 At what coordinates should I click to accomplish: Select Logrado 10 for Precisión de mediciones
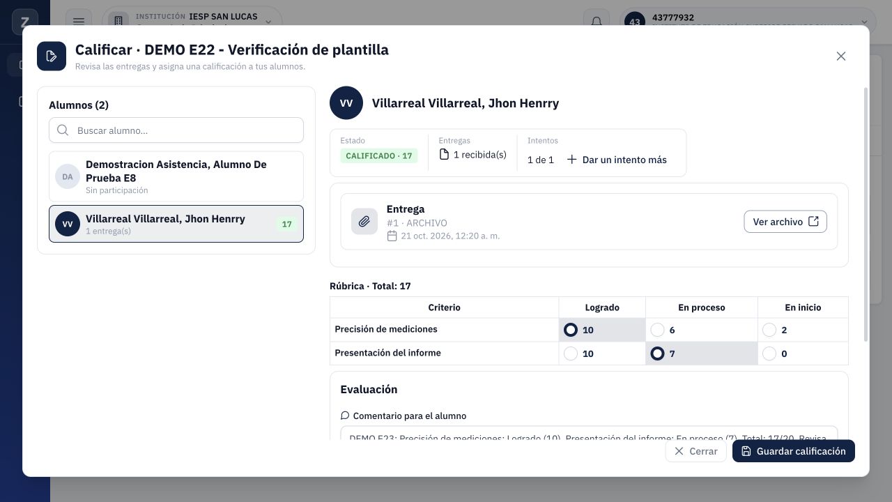[x=571, y=330]
